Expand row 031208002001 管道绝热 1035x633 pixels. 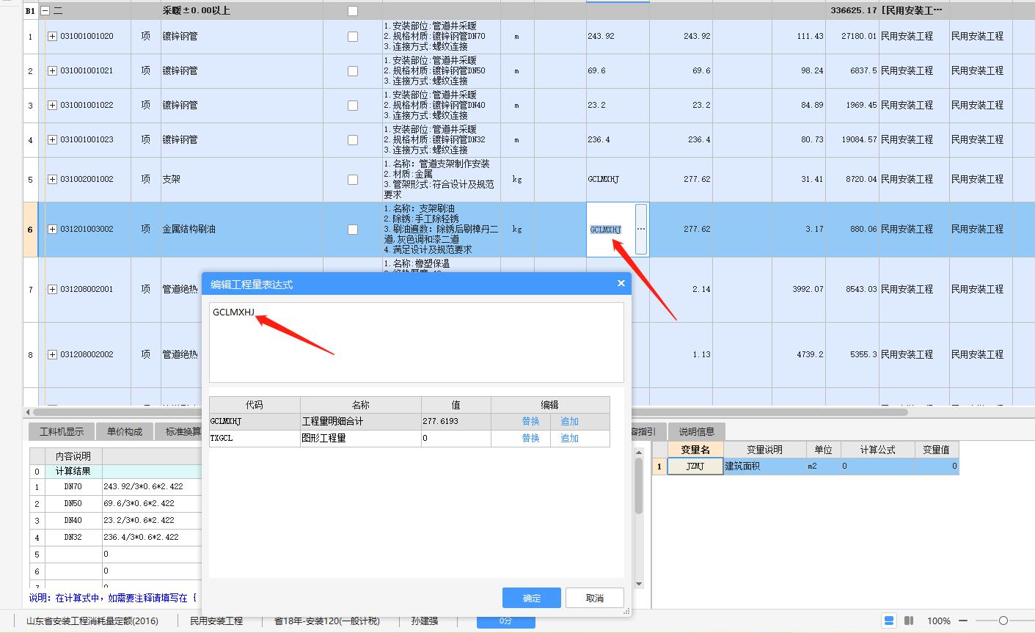[x=52, y=289]
